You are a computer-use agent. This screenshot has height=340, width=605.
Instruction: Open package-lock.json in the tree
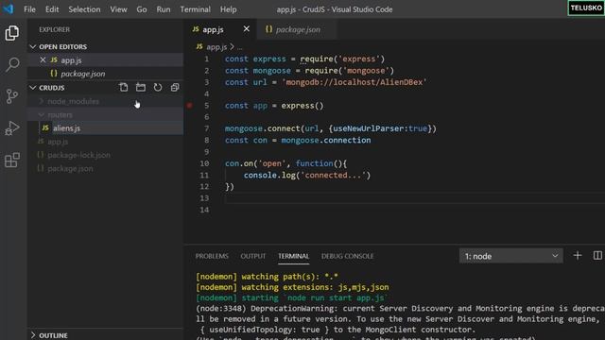tap(105, 155)
